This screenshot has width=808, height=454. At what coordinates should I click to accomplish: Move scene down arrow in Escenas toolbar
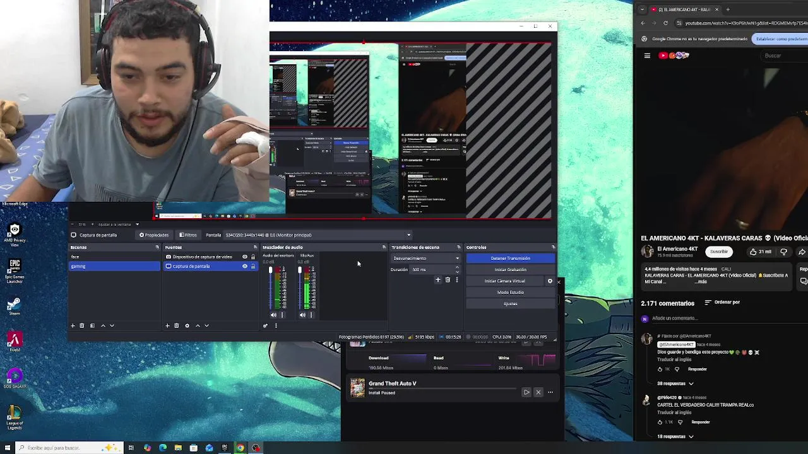point(112,325)
